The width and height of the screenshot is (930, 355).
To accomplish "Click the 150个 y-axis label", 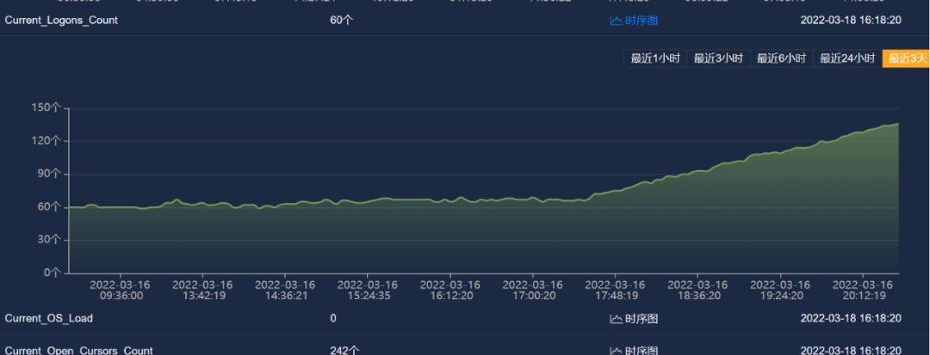I will [46, 108].
